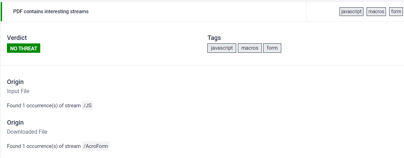Viewport: 404px width, 158px height.
Task: Click the Origin heading above Input File
Action: 15,82
